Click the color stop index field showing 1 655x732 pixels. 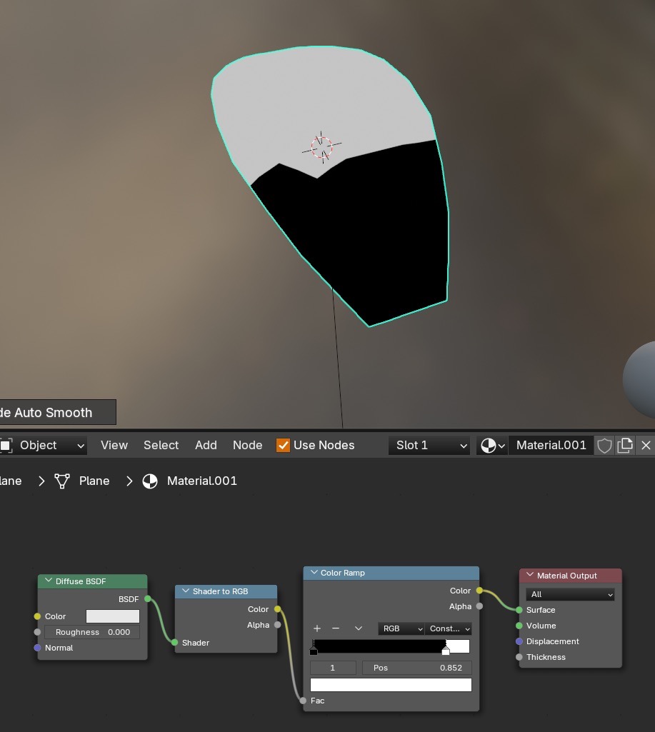pos(333,668)
